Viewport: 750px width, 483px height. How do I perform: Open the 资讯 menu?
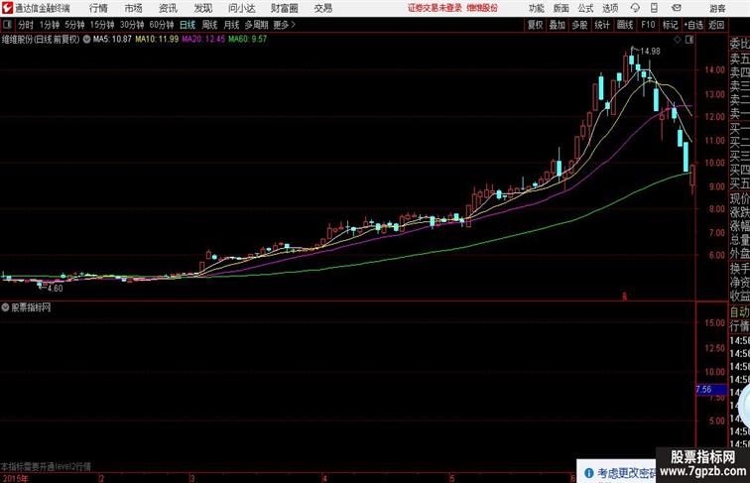click(169, 8)
